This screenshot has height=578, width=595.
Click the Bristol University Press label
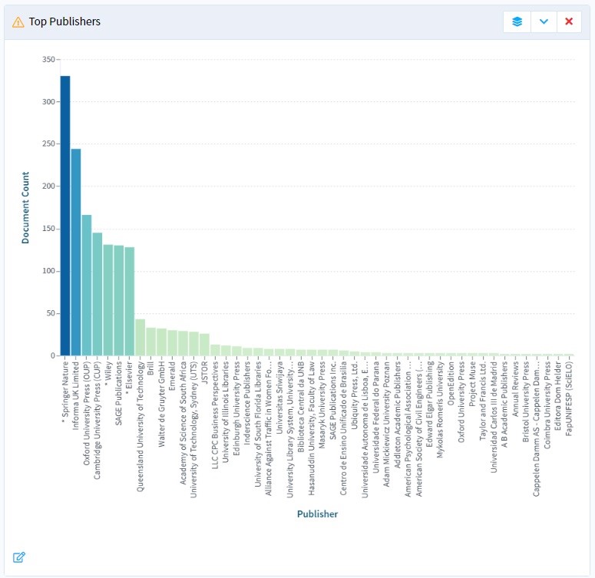tap(526, 401)
